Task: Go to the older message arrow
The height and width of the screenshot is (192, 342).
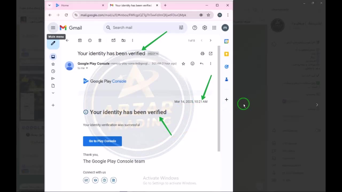Action: [x=211, y=40]
